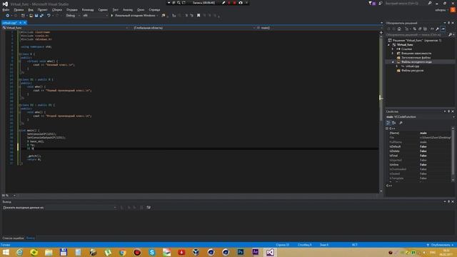Screen dimensions: 457x257
Task: Click the bookmark toolbar icon
Action: (199, 16)
